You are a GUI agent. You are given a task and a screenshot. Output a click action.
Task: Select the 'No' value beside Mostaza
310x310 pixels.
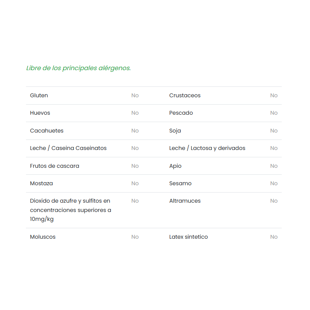click(135, 183)
